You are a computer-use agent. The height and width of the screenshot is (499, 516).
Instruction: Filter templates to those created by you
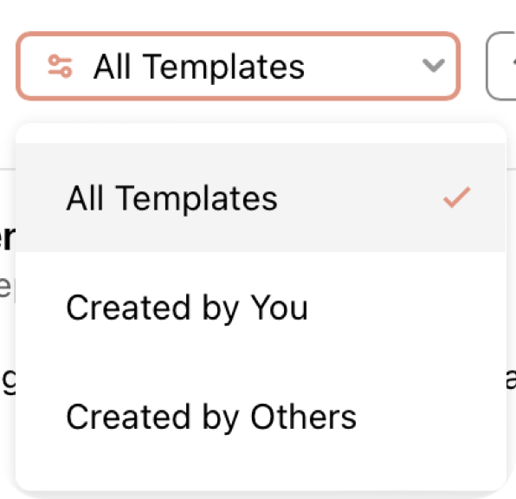260,307
